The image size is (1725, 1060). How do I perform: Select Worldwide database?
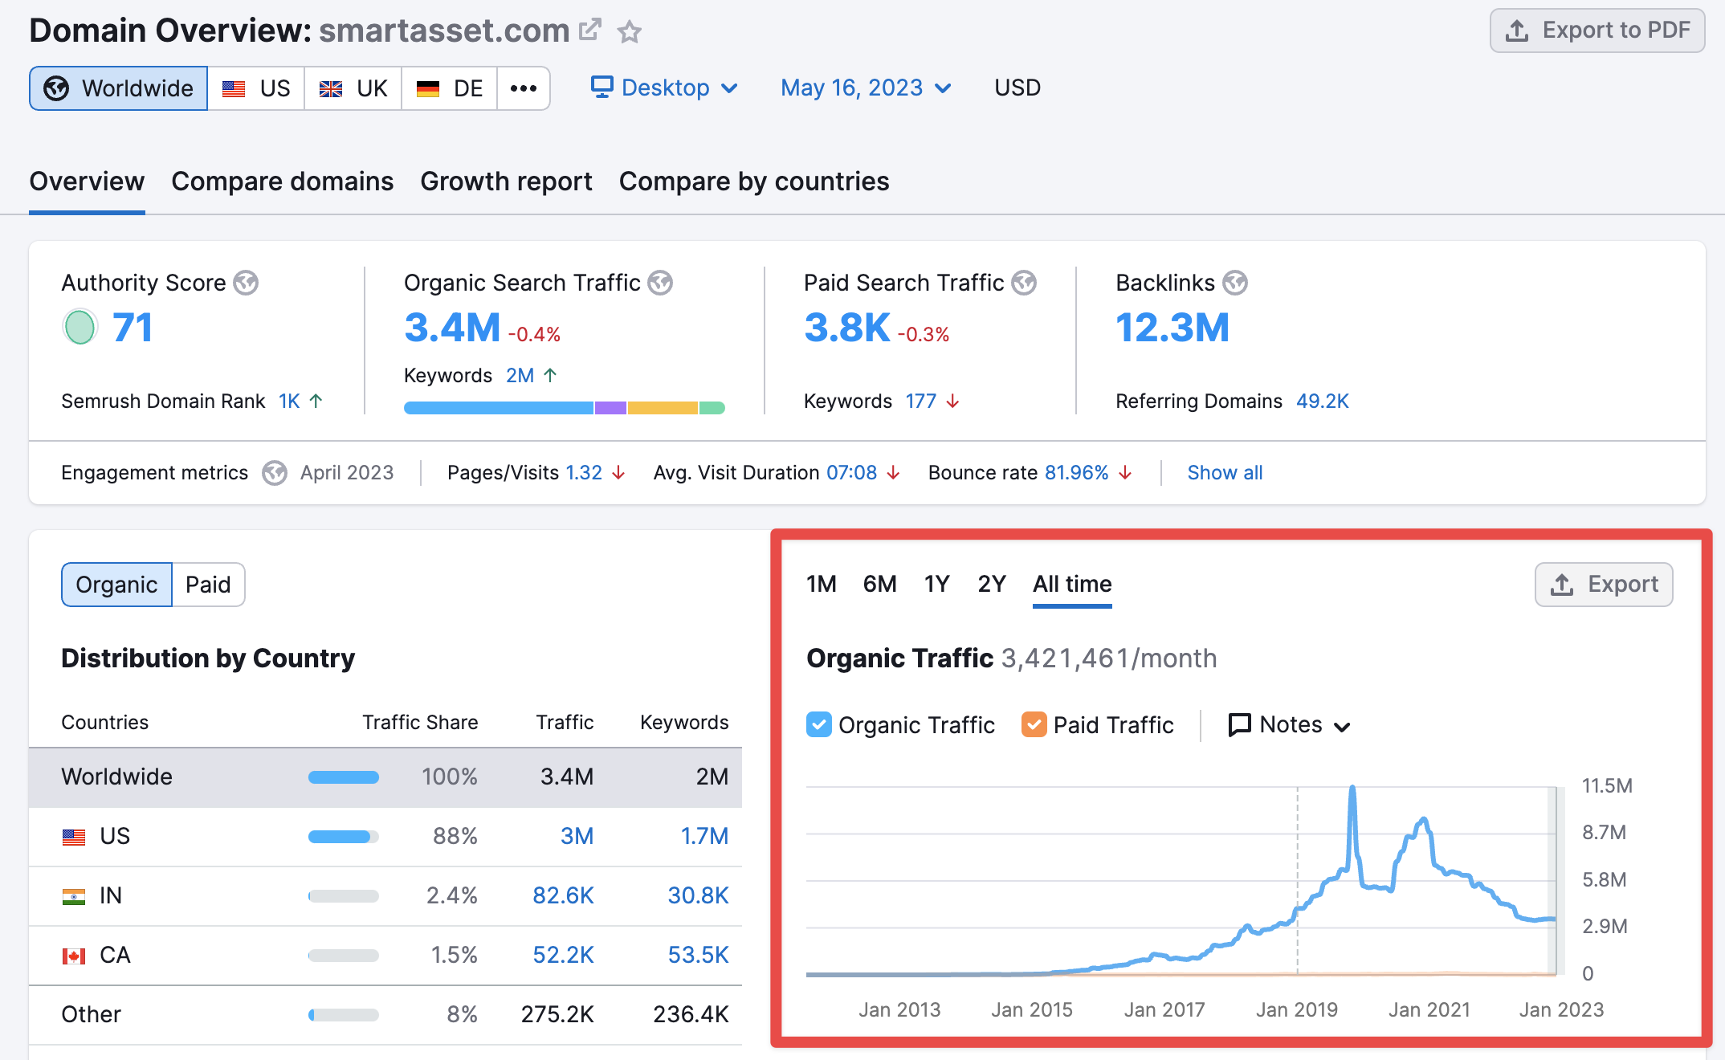119,88
